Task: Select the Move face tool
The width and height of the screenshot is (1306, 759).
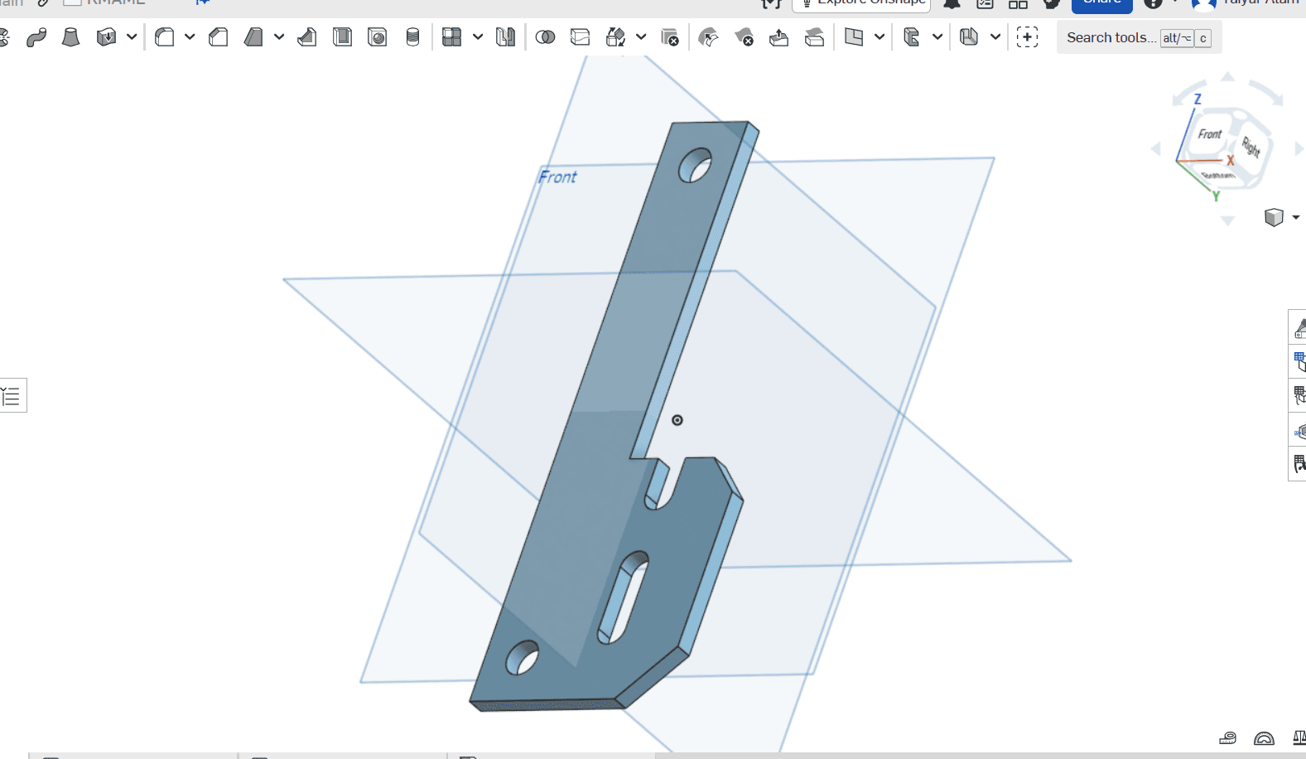Action: (x=779, y=37)
